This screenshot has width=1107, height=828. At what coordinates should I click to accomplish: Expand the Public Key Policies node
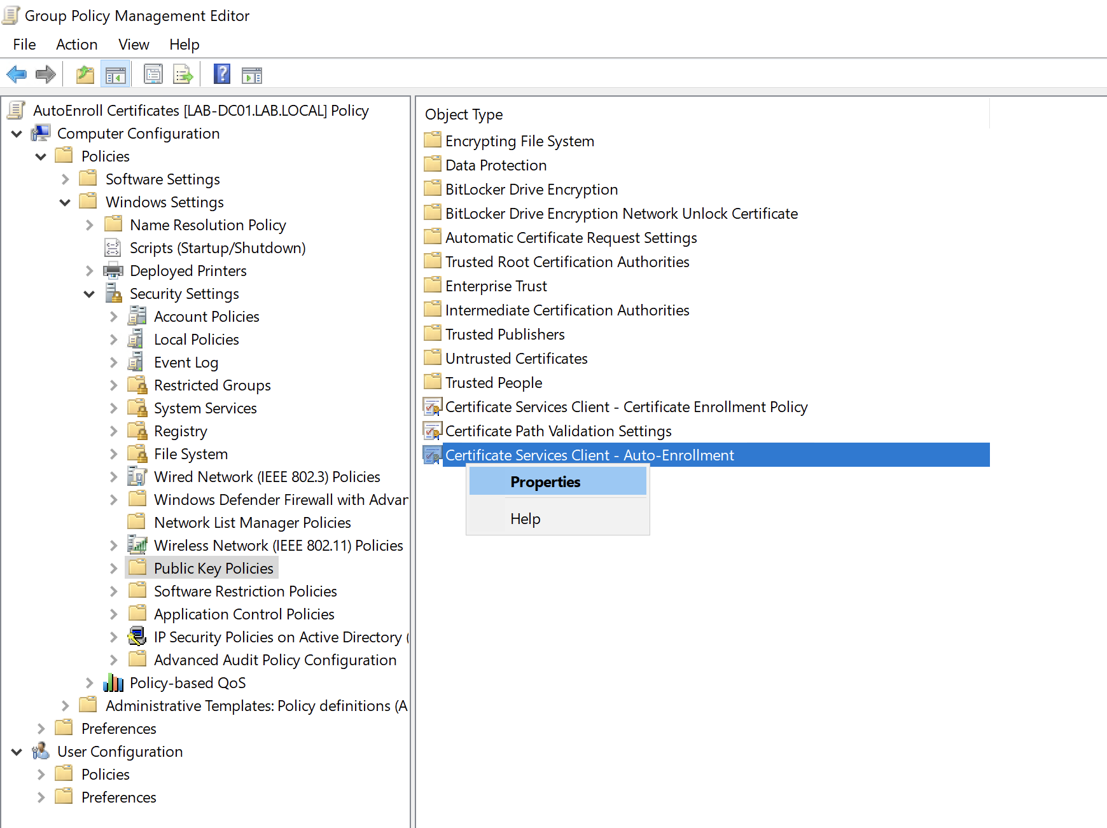(x=113, y=569)
